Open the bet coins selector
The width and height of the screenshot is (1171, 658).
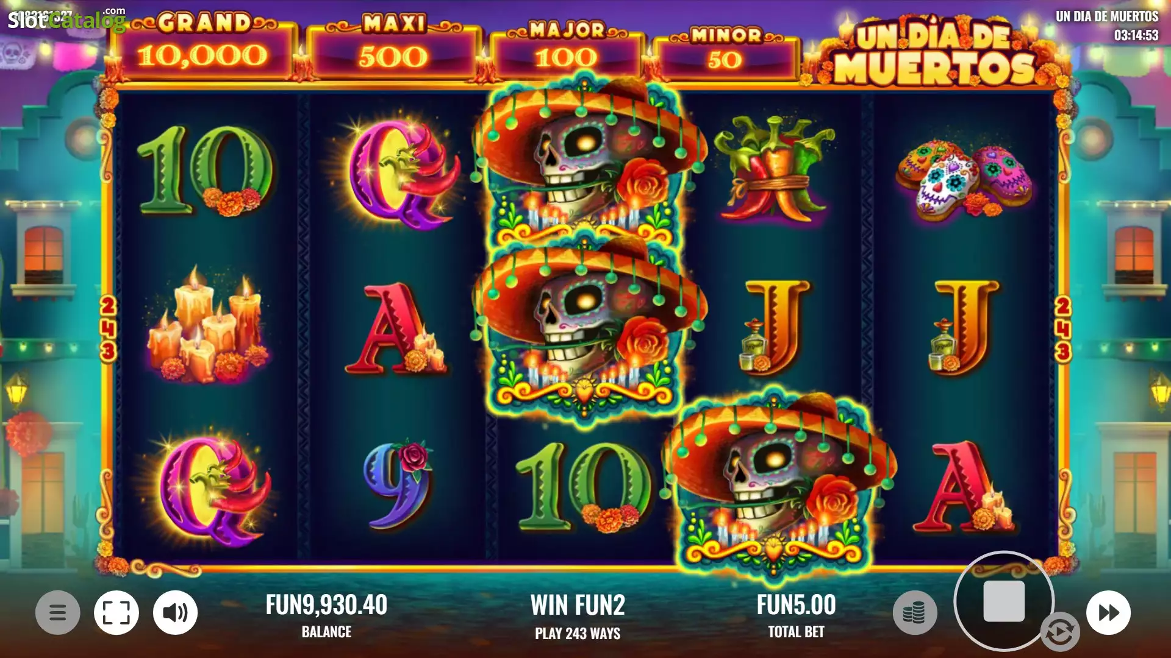coord(915,612)
